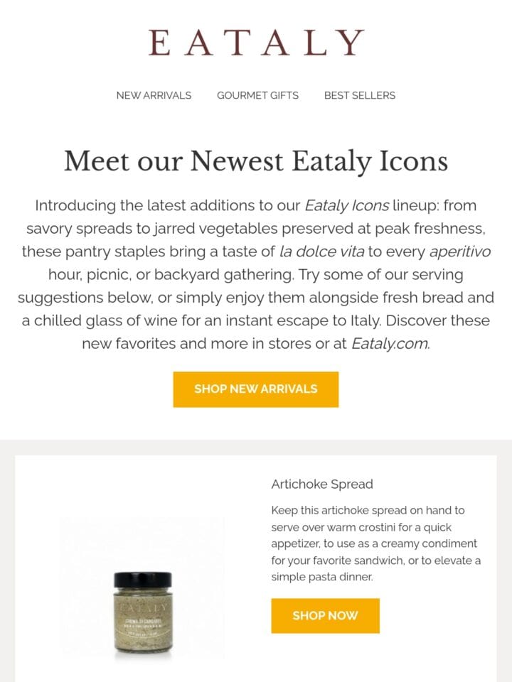Select the Artichoke Spread product title
Viewport: 512px width, 682px height.
coord(321,484)
